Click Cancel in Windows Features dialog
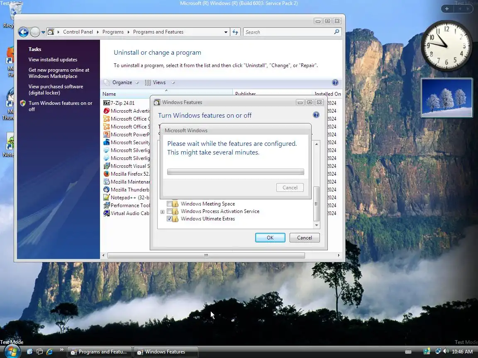The width and height of the screenshot is (478, 358). pyautogui.click(x=304, y=238)
